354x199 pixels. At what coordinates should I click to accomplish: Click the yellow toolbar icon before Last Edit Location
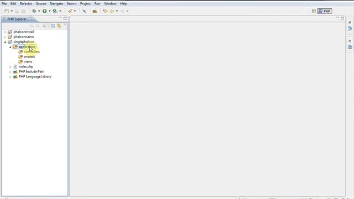point(95,11)
